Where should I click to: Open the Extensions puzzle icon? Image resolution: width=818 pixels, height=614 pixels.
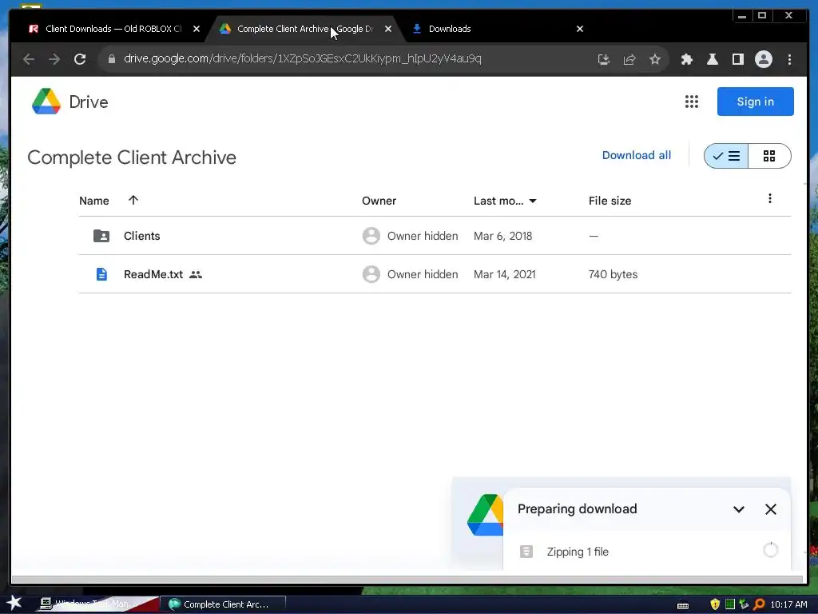click(x=686, y=59)
